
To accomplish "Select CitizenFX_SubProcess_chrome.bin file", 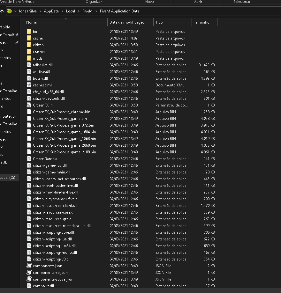I will tap(61, 112).
